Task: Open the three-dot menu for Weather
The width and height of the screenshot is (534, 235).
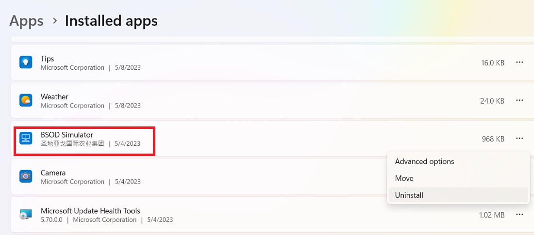Action: pyautogui.click(x=519, y=100)
